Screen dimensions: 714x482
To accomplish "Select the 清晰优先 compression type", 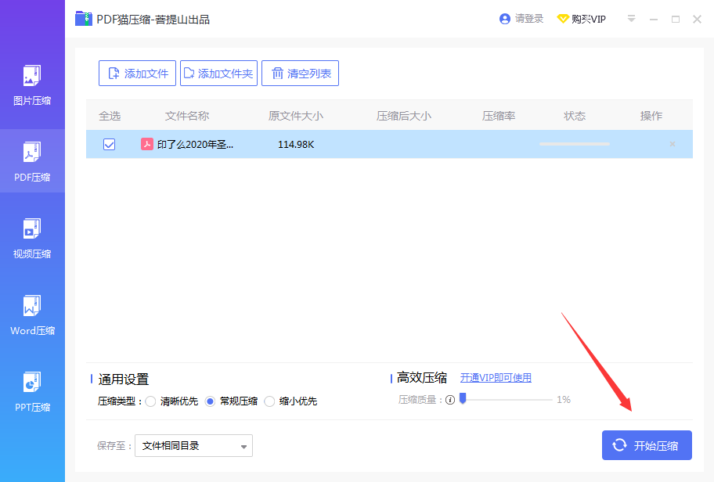I will pyautogui.click(x=151, y=401).
